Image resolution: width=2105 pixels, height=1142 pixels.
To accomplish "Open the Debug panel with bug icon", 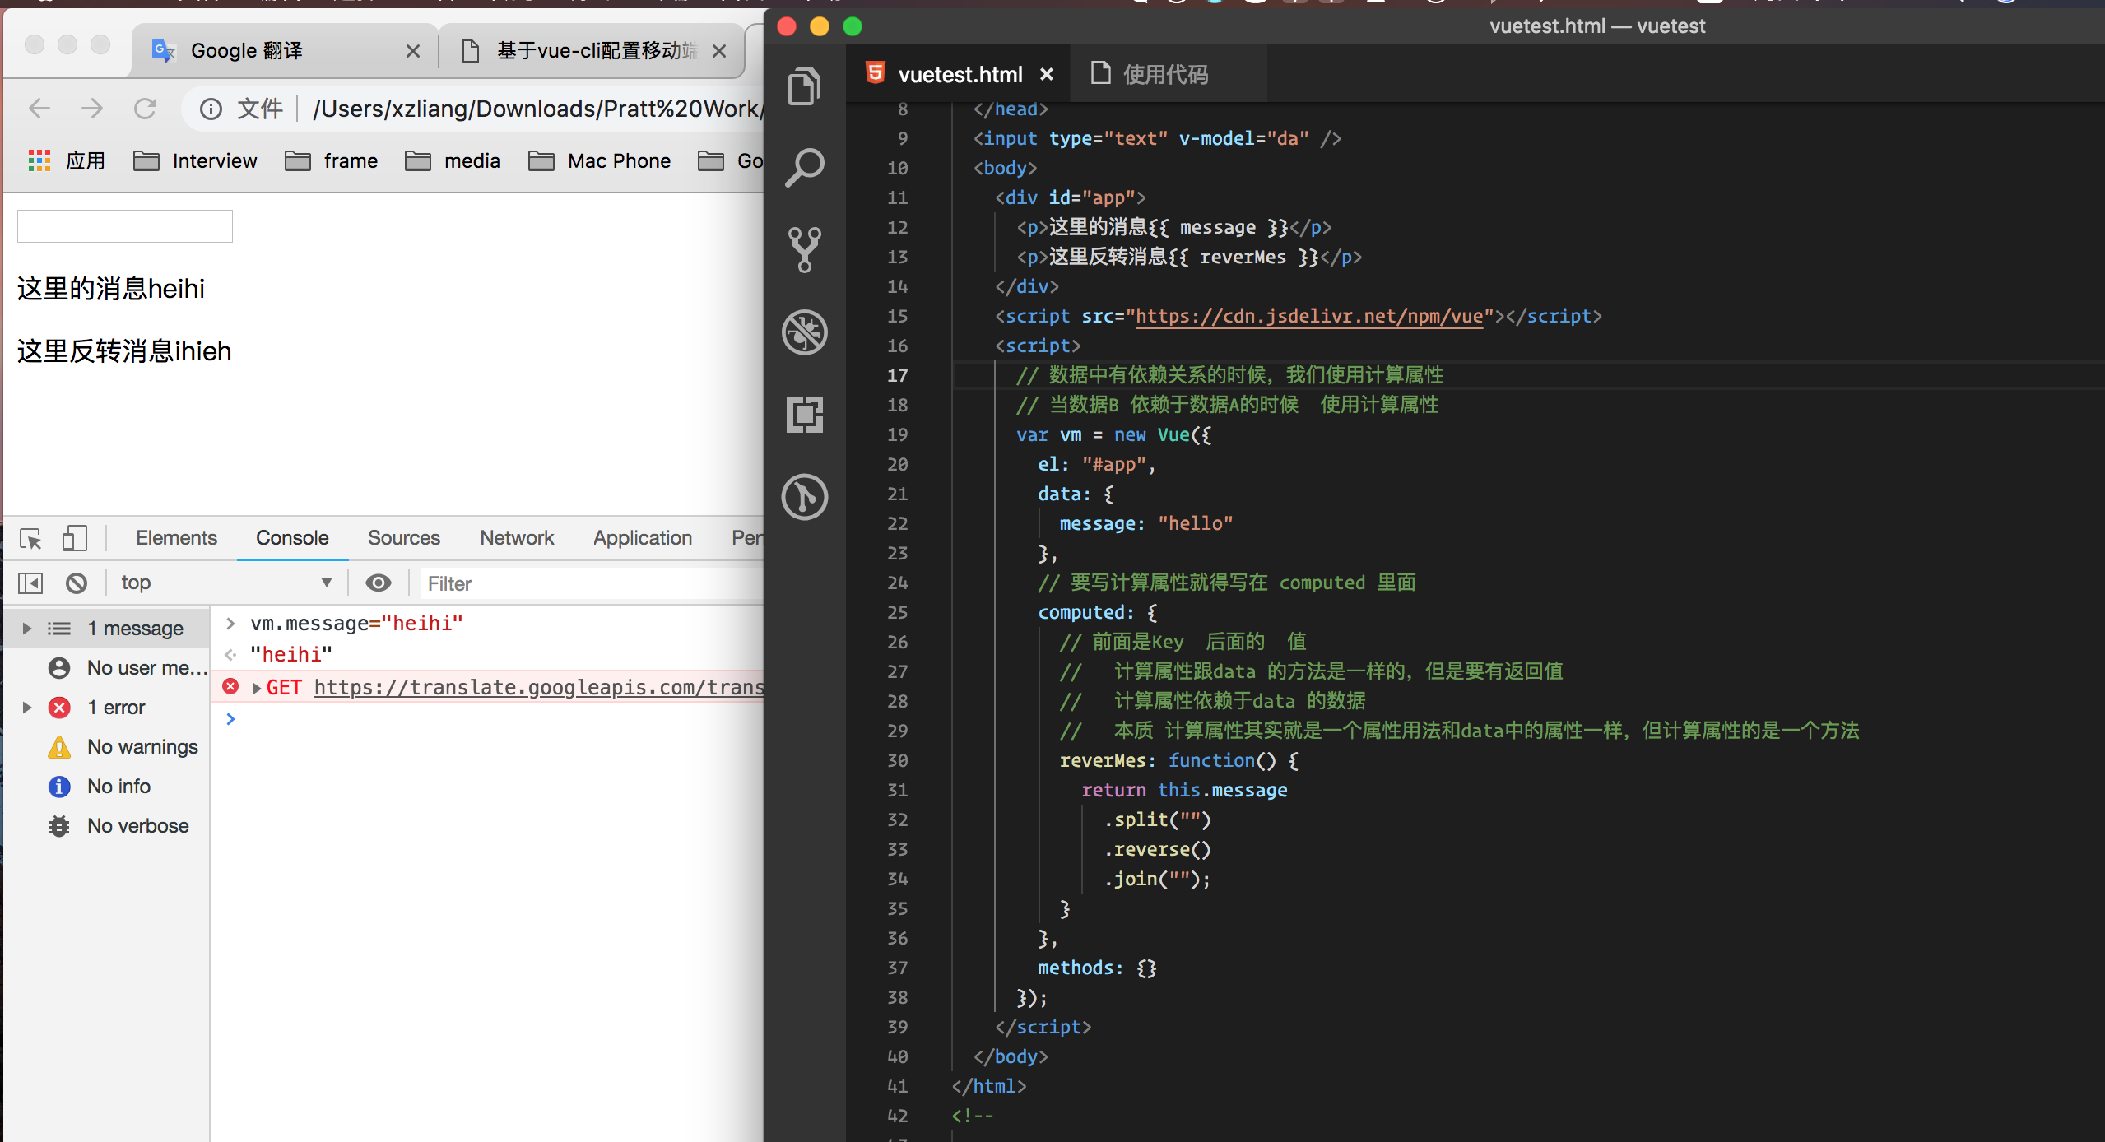I will point(804,332).
